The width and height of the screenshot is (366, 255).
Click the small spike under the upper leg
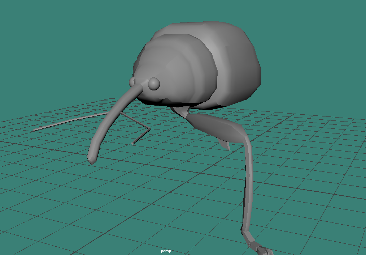(x=226, y=145)
